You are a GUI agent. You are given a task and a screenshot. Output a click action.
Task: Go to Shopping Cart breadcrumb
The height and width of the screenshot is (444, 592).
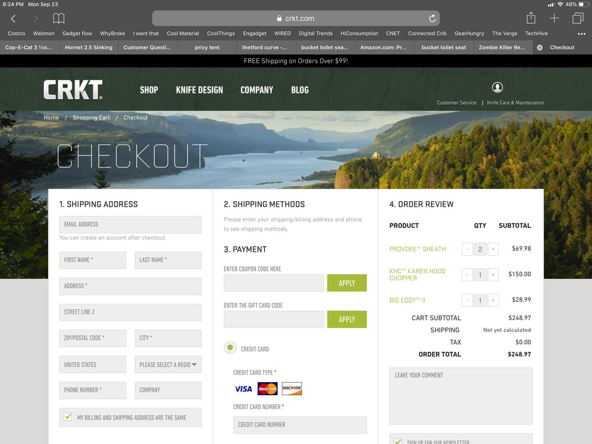91,118
